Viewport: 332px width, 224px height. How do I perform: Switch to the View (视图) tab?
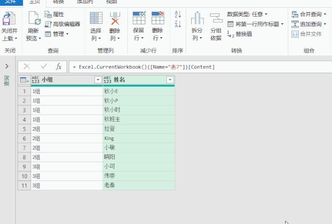pos(112,2)
